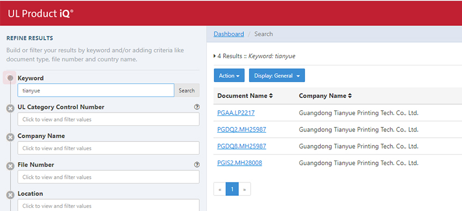Remove the UL Category Control Number filter
462x211 pixels.
[x=10, y=109]
